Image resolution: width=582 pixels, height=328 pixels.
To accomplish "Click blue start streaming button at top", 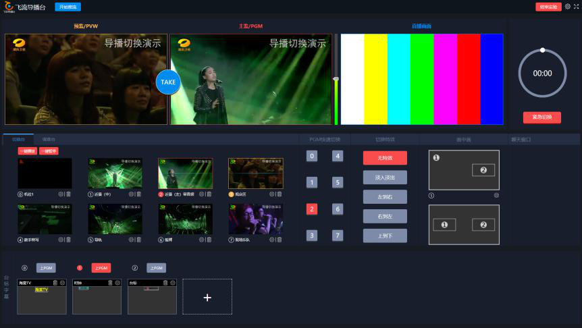I will pos(68,7).
